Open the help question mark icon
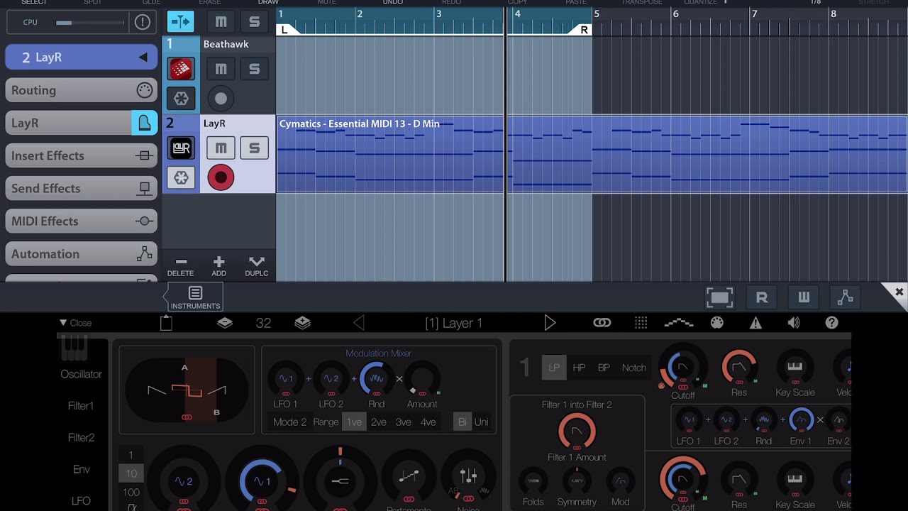 (832, 323)
